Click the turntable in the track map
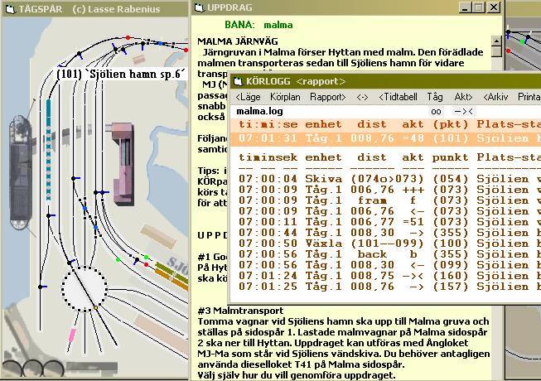 85,287
